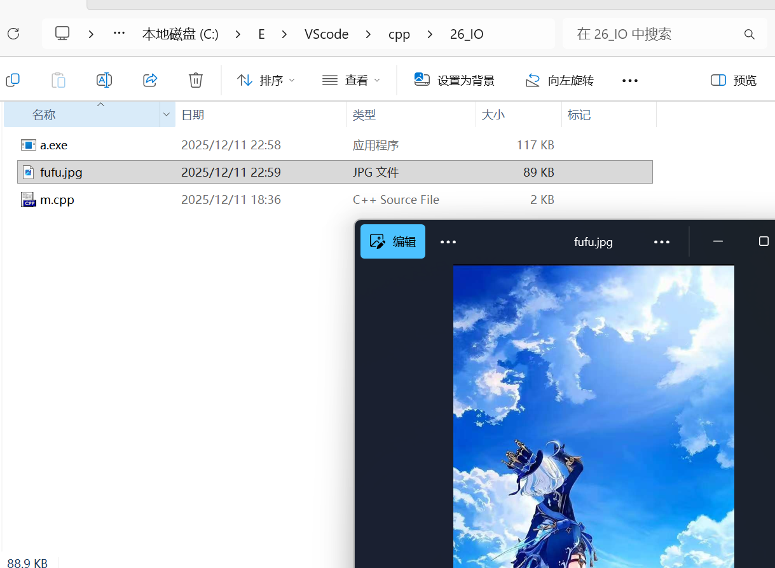Go to folder E in the address bar
Screen dimensions: 775x568
261,34
